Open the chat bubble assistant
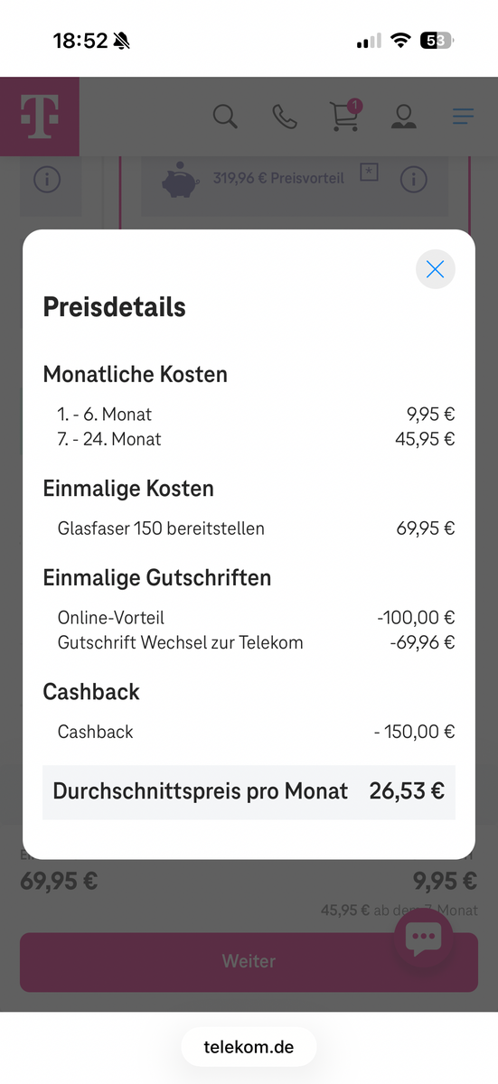Screen dimensions: 498x1084 [x=423, y=939]
